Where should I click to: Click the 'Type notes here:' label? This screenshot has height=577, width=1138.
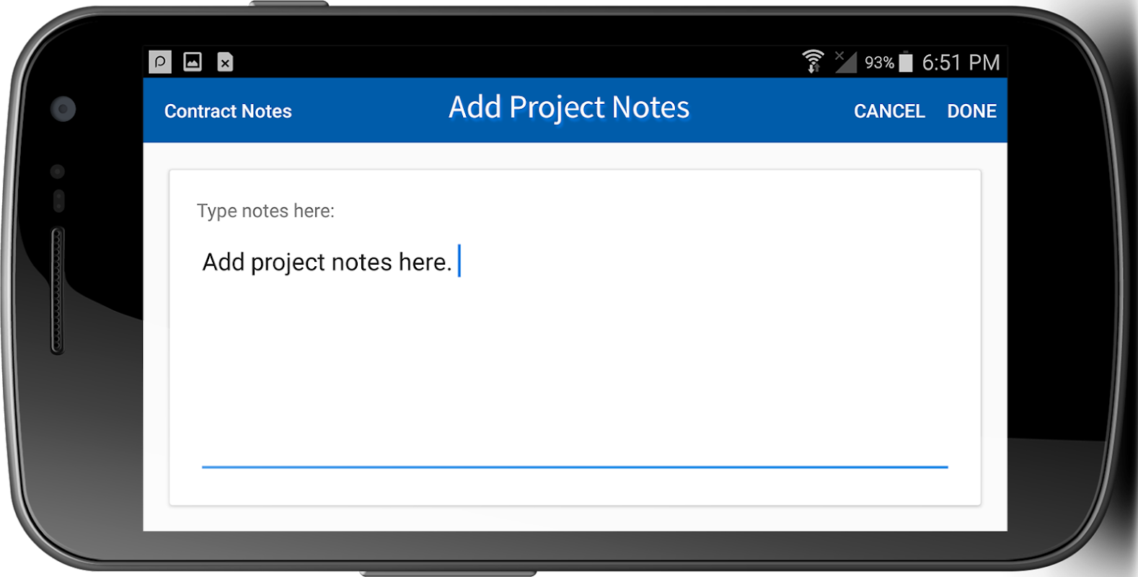tap(265, 211)
